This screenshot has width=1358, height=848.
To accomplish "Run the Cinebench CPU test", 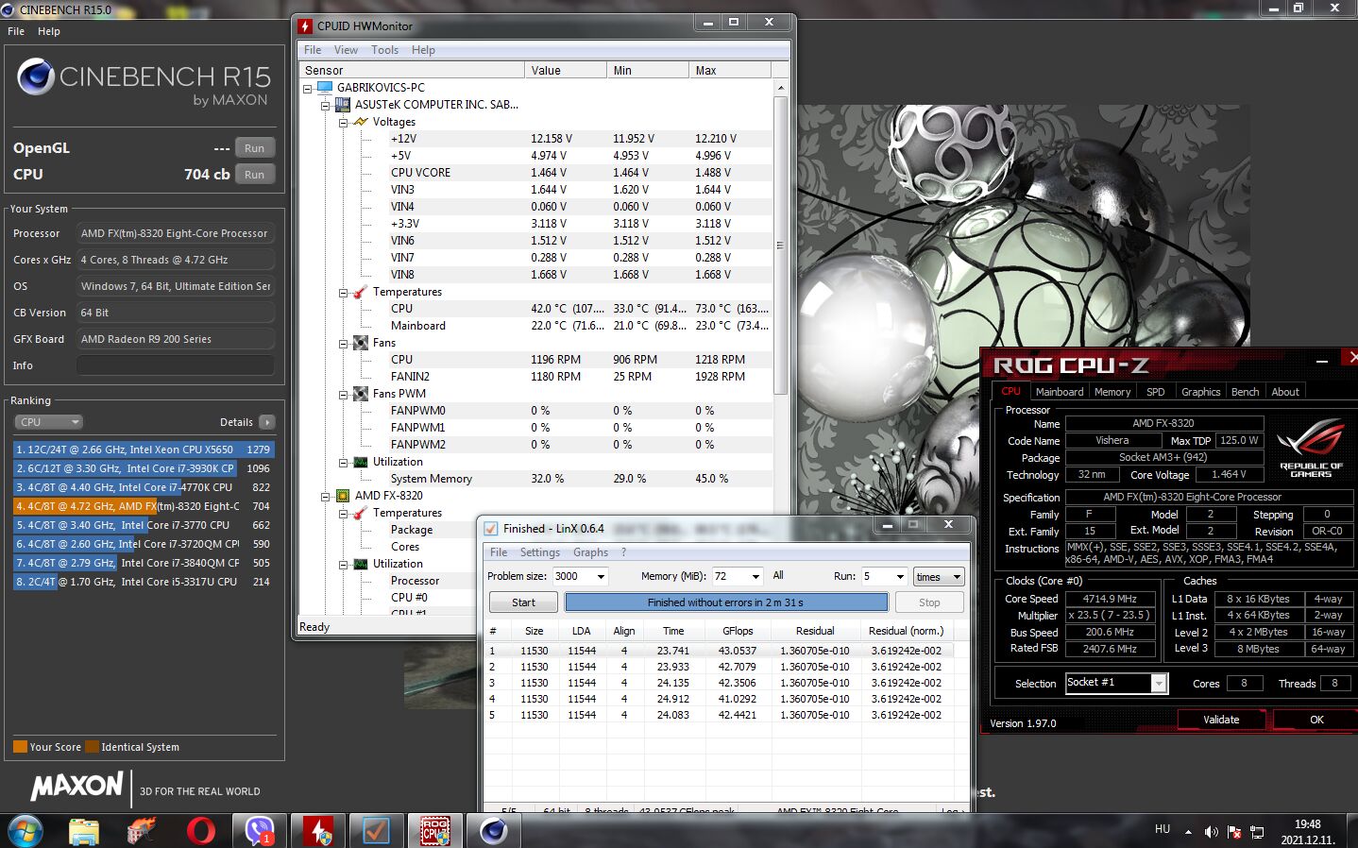I will coord(255,175).
